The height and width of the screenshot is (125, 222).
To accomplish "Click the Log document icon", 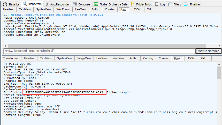I will [x=157, y=4].
